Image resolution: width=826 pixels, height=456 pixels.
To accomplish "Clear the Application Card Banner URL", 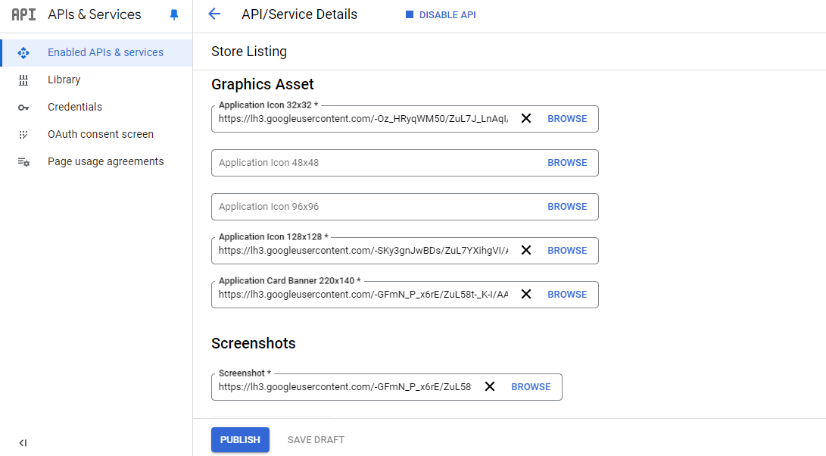I will click(525, 294).
